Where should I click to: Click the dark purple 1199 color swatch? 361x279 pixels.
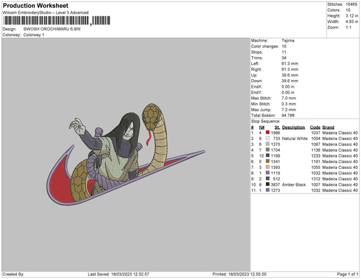tap(268, 156)
